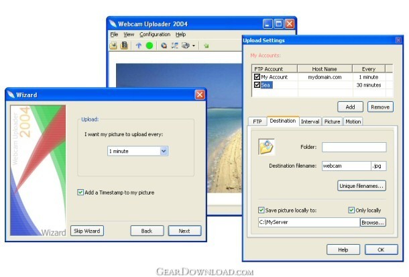The height and width of the screenshot is (277, 409).
Task: Open the File menu
Action: click(114, 34)
